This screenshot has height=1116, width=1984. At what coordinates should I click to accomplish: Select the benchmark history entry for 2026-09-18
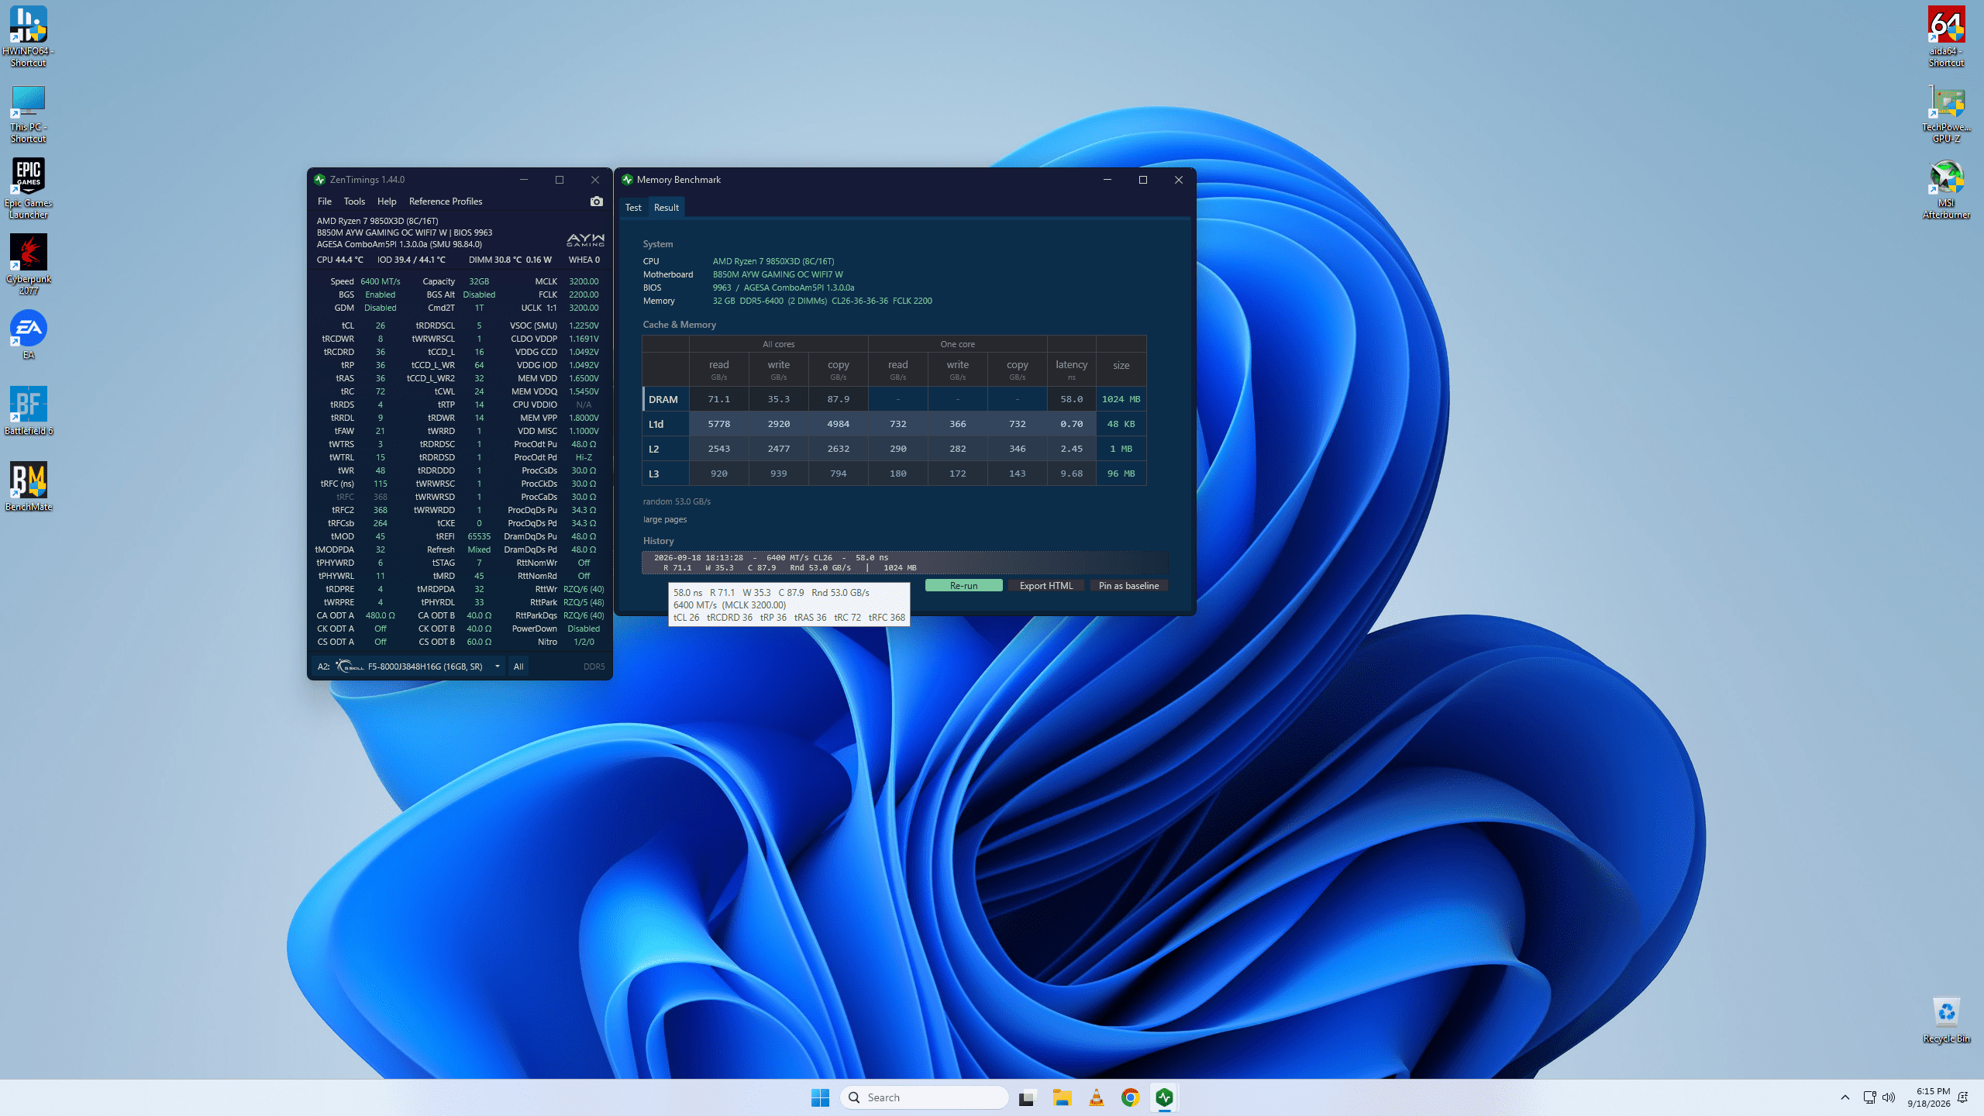(905, 563)
